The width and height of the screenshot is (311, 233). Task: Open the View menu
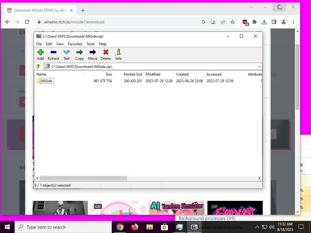click(x=60, y=44)
